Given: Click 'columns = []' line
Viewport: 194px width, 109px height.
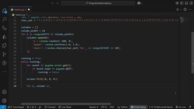Looking at the screenshot, I should coord(29,27).
